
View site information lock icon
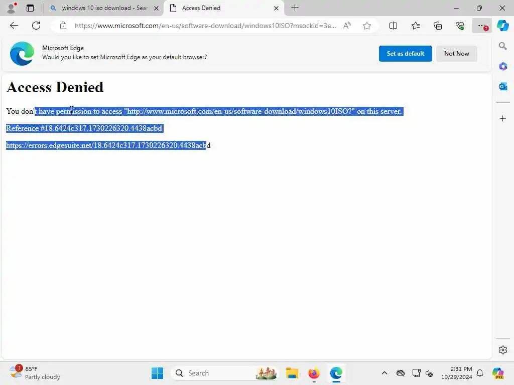[x=63, y=26]
